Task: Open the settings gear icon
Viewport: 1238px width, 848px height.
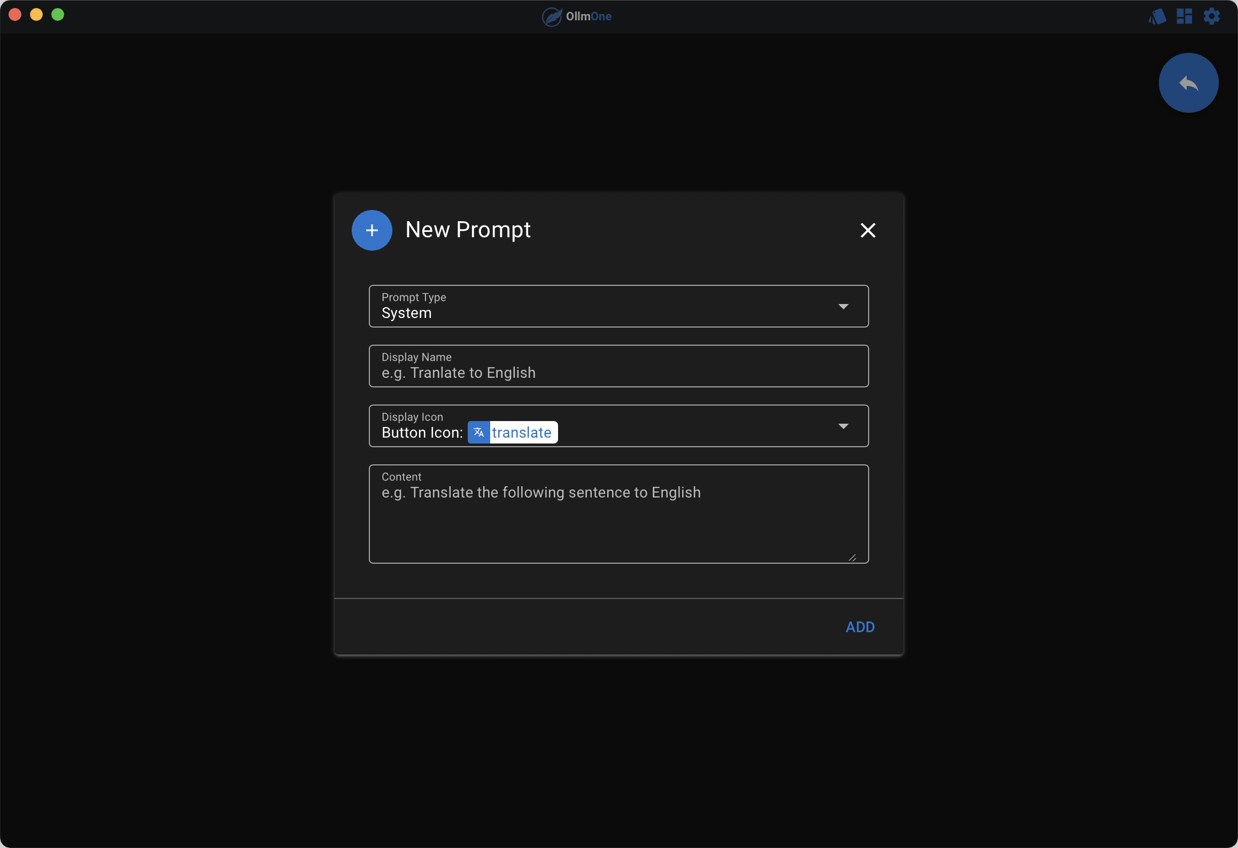Action: (1211, 17)
